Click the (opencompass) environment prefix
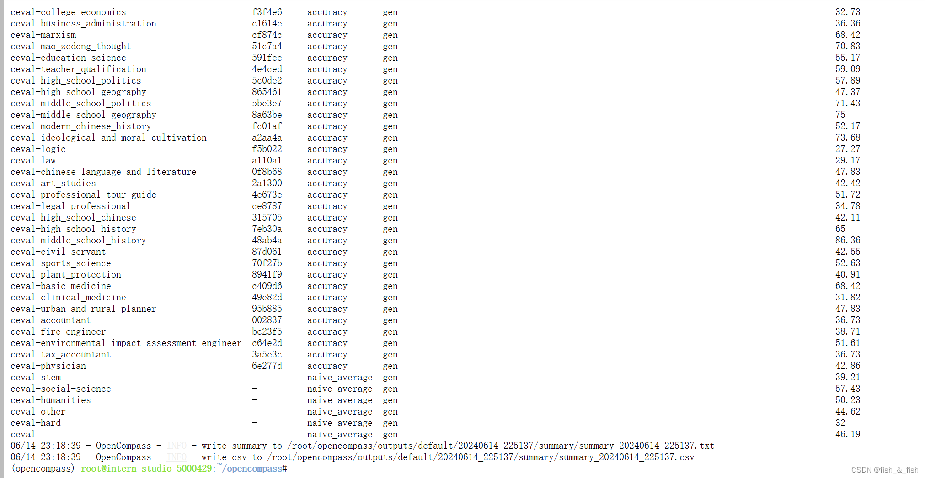925x478 pixels. [43, 469]
